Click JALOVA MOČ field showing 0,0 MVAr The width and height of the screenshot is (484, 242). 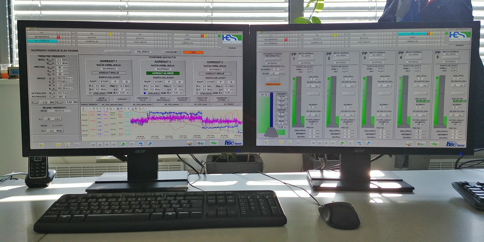pyautogui.click(x=55, y=131)
